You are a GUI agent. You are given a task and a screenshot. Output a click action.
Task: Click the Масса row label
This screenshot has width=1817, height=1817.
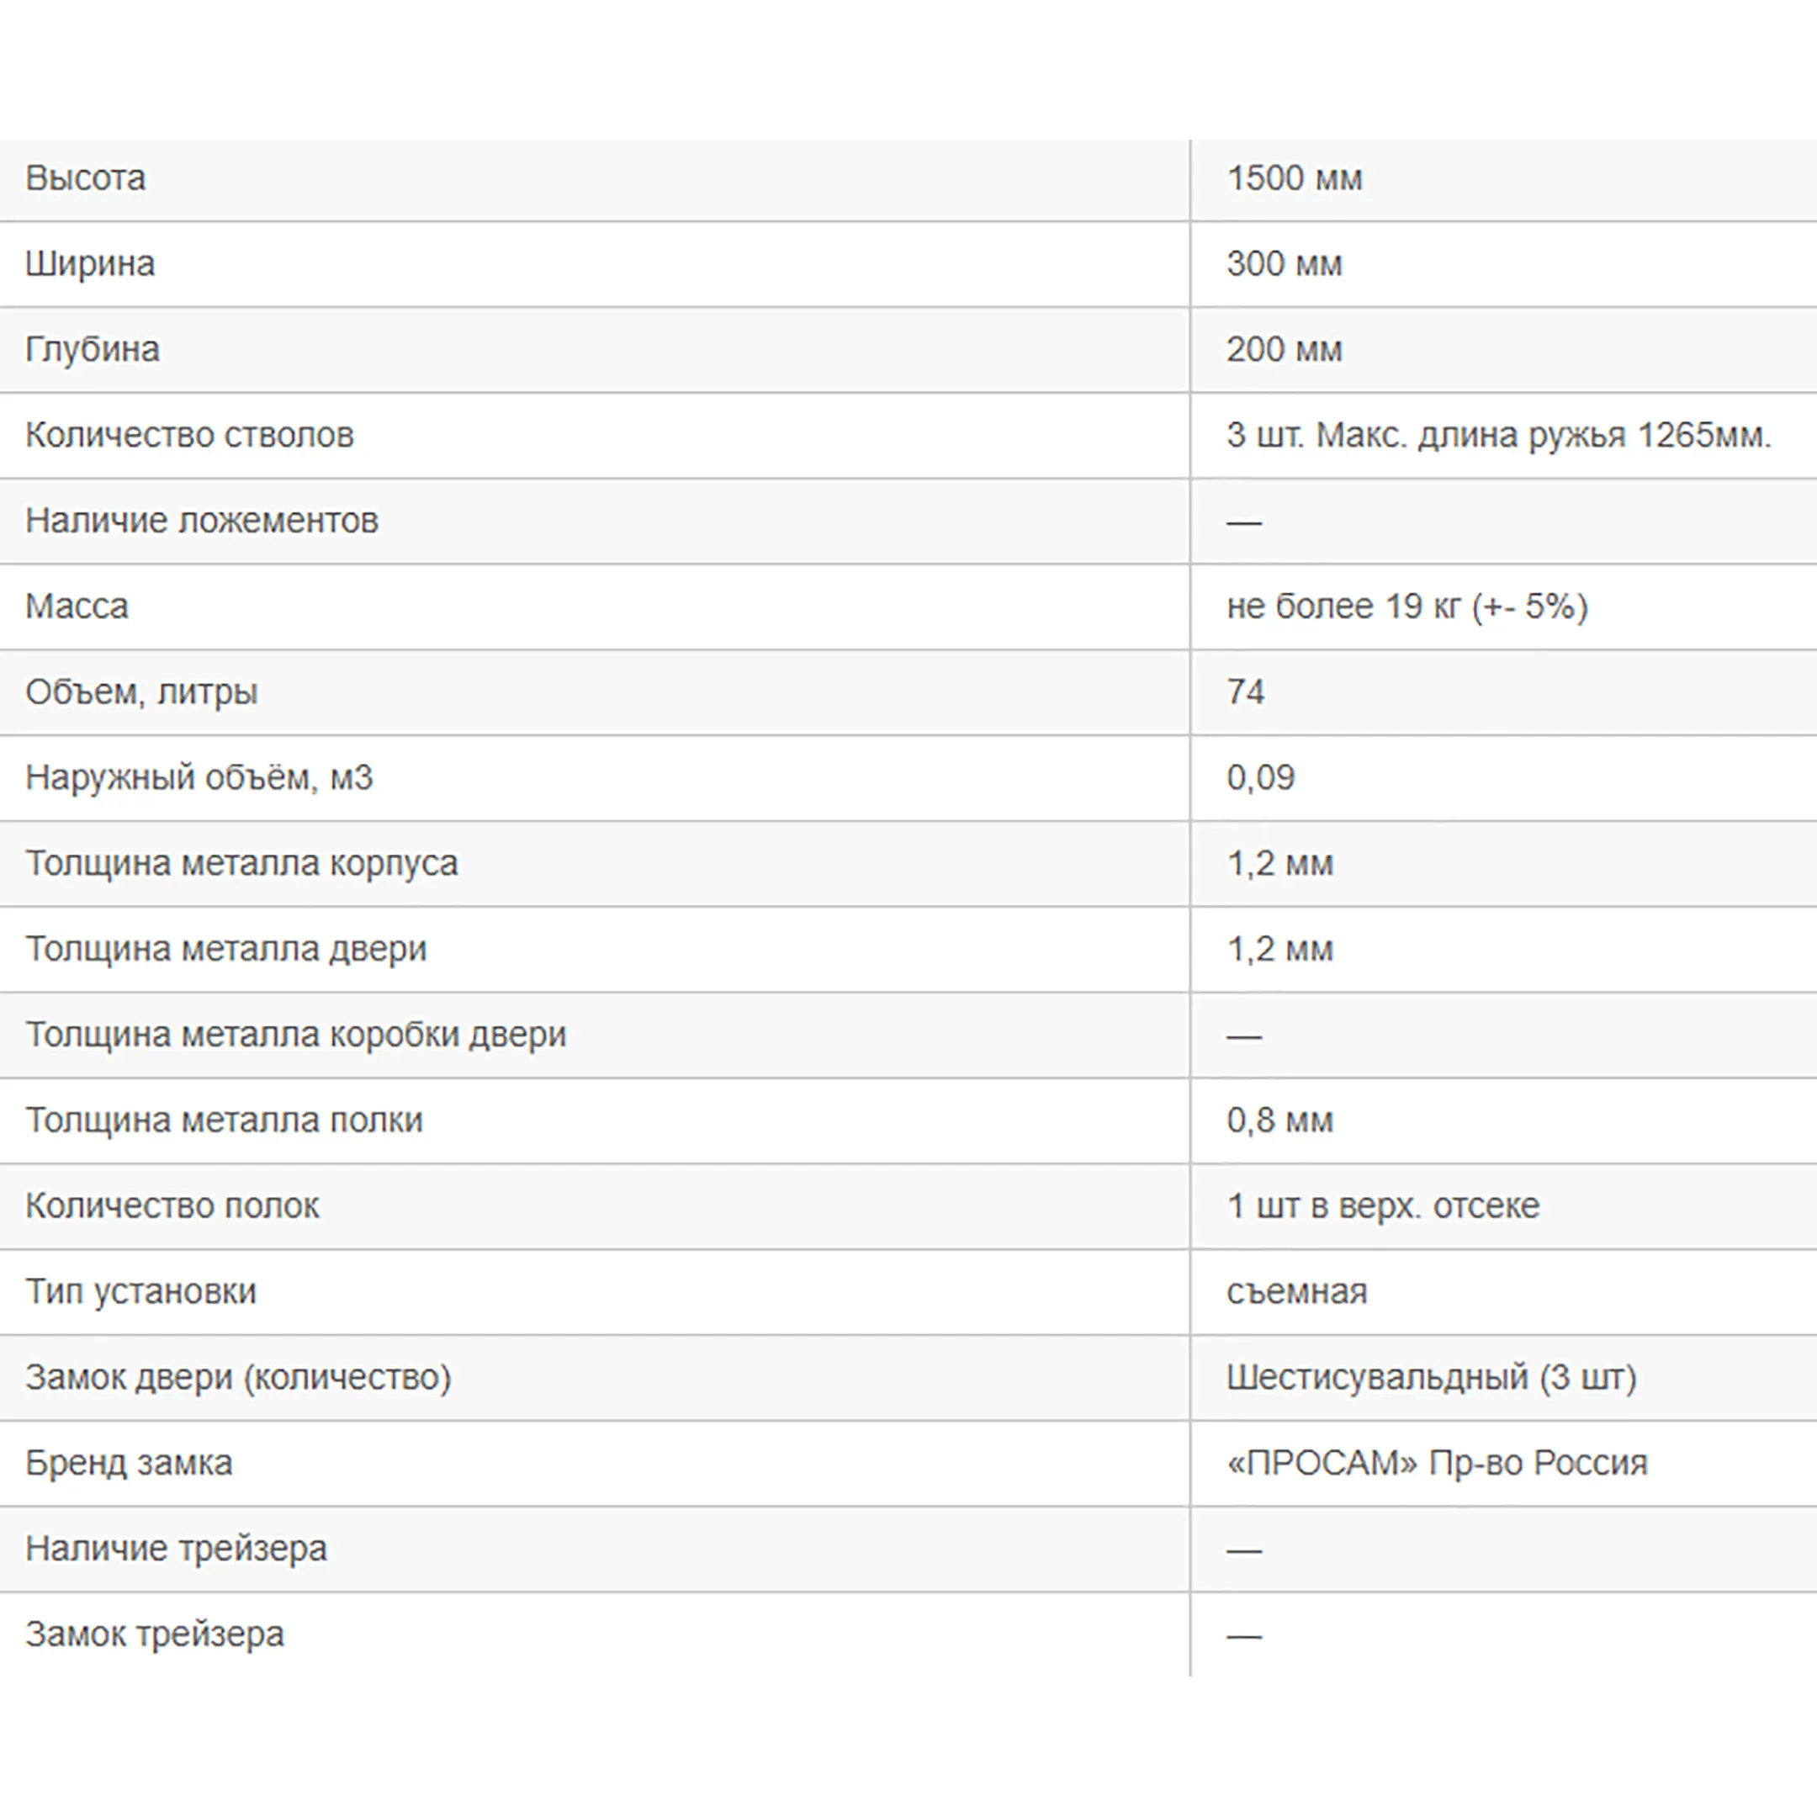pos(77,607)
